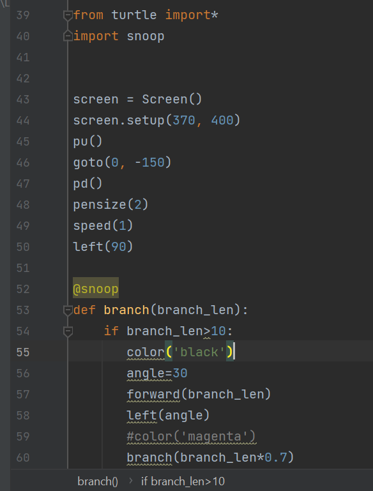
Task: Click 'screen = Screen()' on line 43
Action: (x=138, y=100)
